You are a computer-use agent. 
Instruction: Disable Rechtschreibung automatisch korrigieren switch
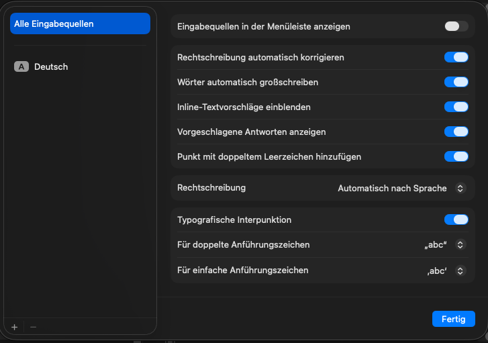456,57
